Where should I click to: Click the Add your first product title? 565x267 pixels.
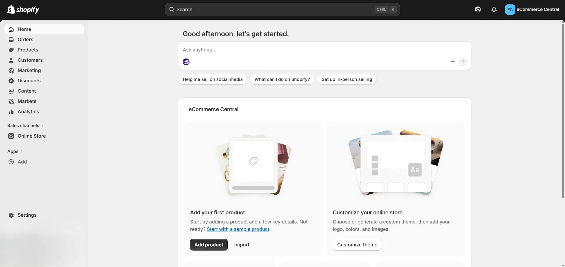tap(217, 213)
